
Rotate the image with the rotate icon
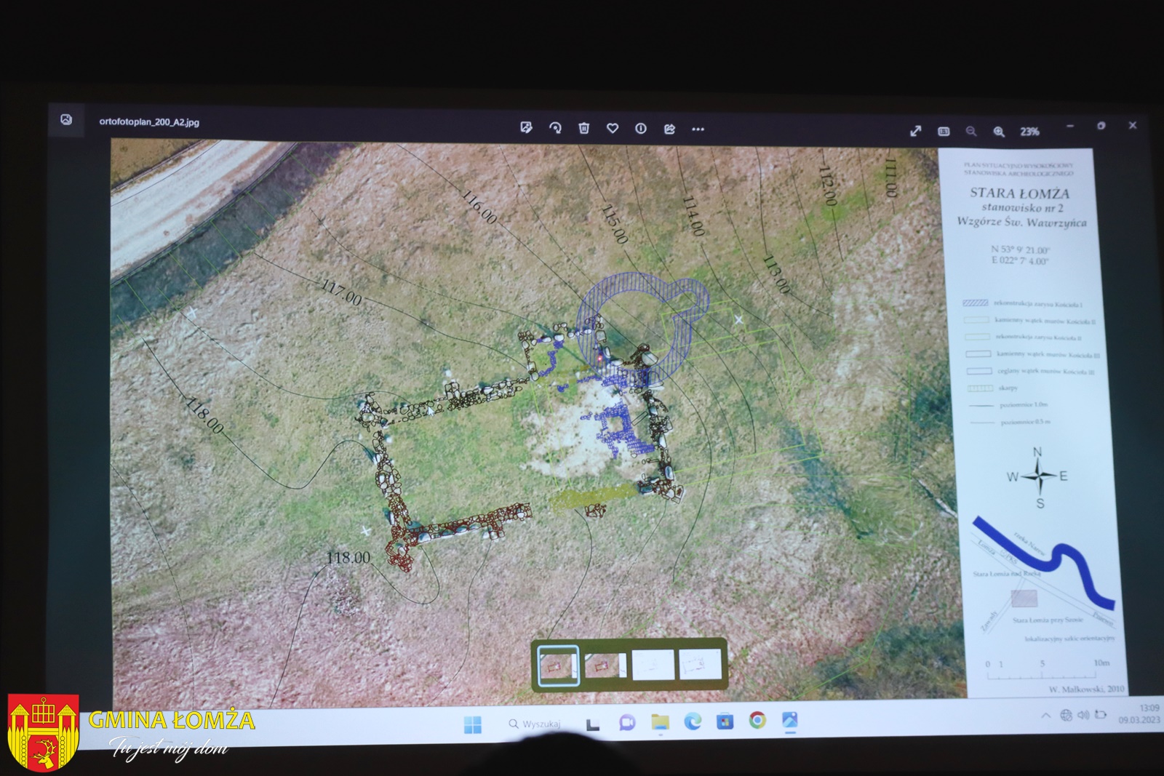(x=555, y=128)
